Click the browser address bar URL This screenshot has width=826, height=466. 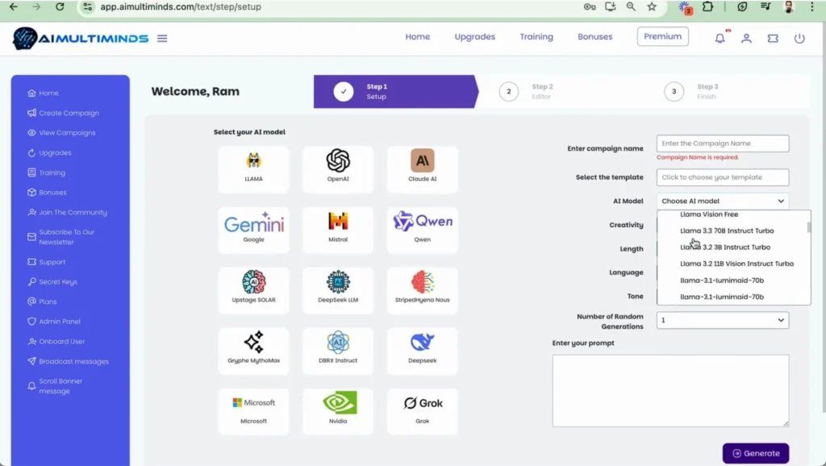[x=181, y=6]
